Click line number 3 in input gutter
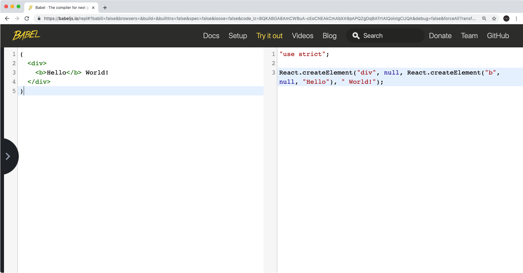Screen dimensions: 523x273 [14, 73]
